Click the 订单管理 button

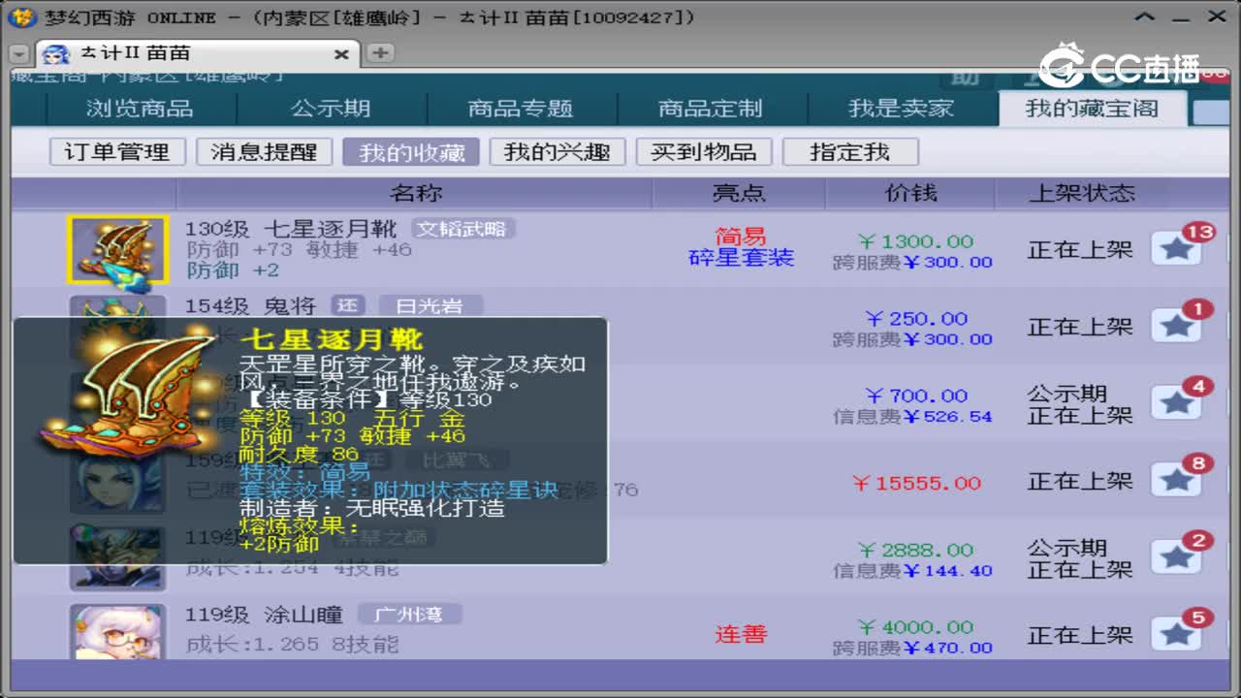coord(116,151)
